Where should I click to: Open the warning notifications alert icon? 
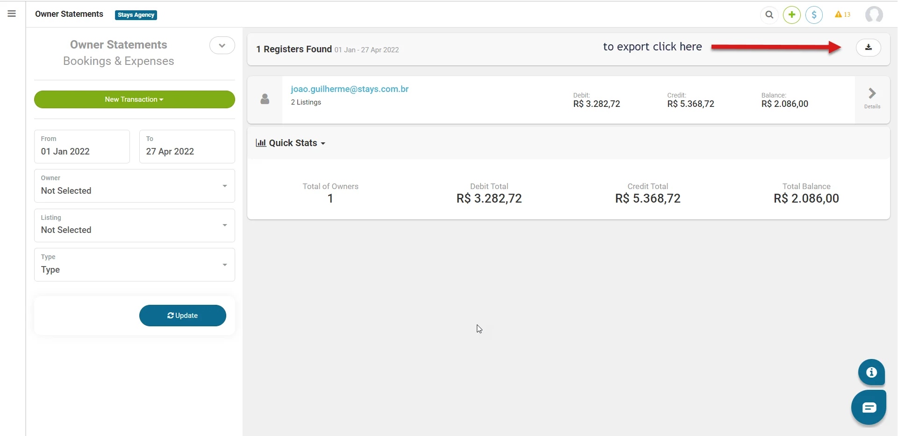842,15
